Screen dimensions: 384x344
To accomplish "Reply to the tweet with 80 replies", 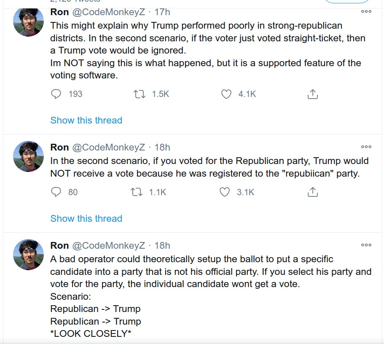I will tap(56, 192).
